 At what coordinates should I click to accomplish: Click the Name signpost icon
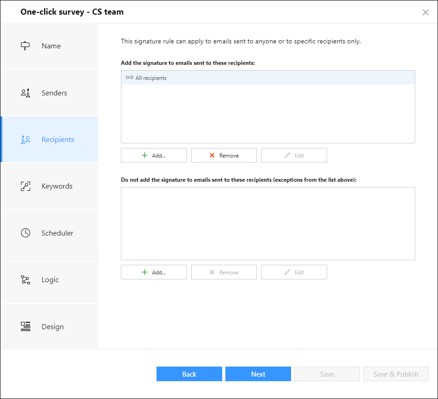[x=25, y=46]
